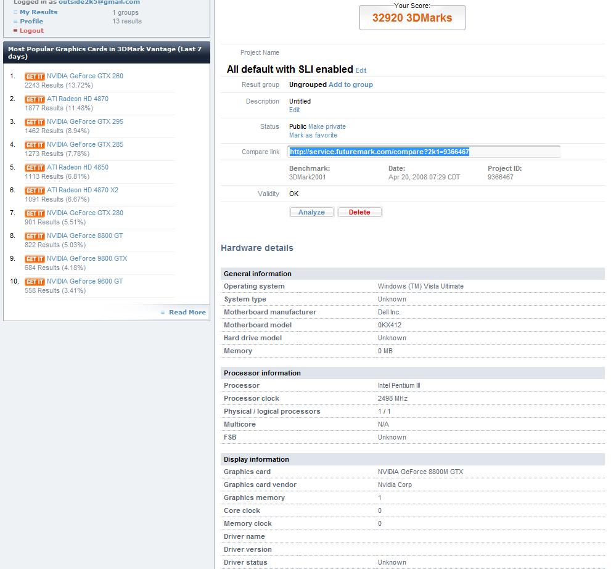611x569 pixels.
Task: Click the date Apr 20, 2008 07:29 CDT
Action: [x=424, y=177]
